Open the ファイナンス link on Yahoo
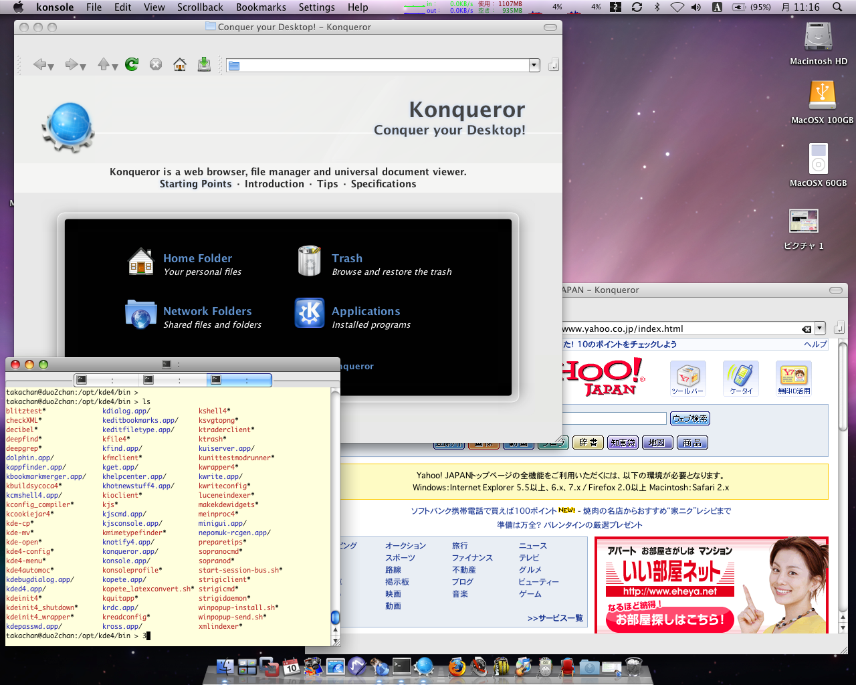 (472, 558)
